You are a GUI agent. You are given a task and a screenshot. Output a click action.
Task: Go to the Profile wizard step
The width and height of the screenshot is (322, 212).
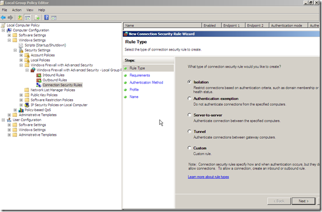click(x=134, y=90)
